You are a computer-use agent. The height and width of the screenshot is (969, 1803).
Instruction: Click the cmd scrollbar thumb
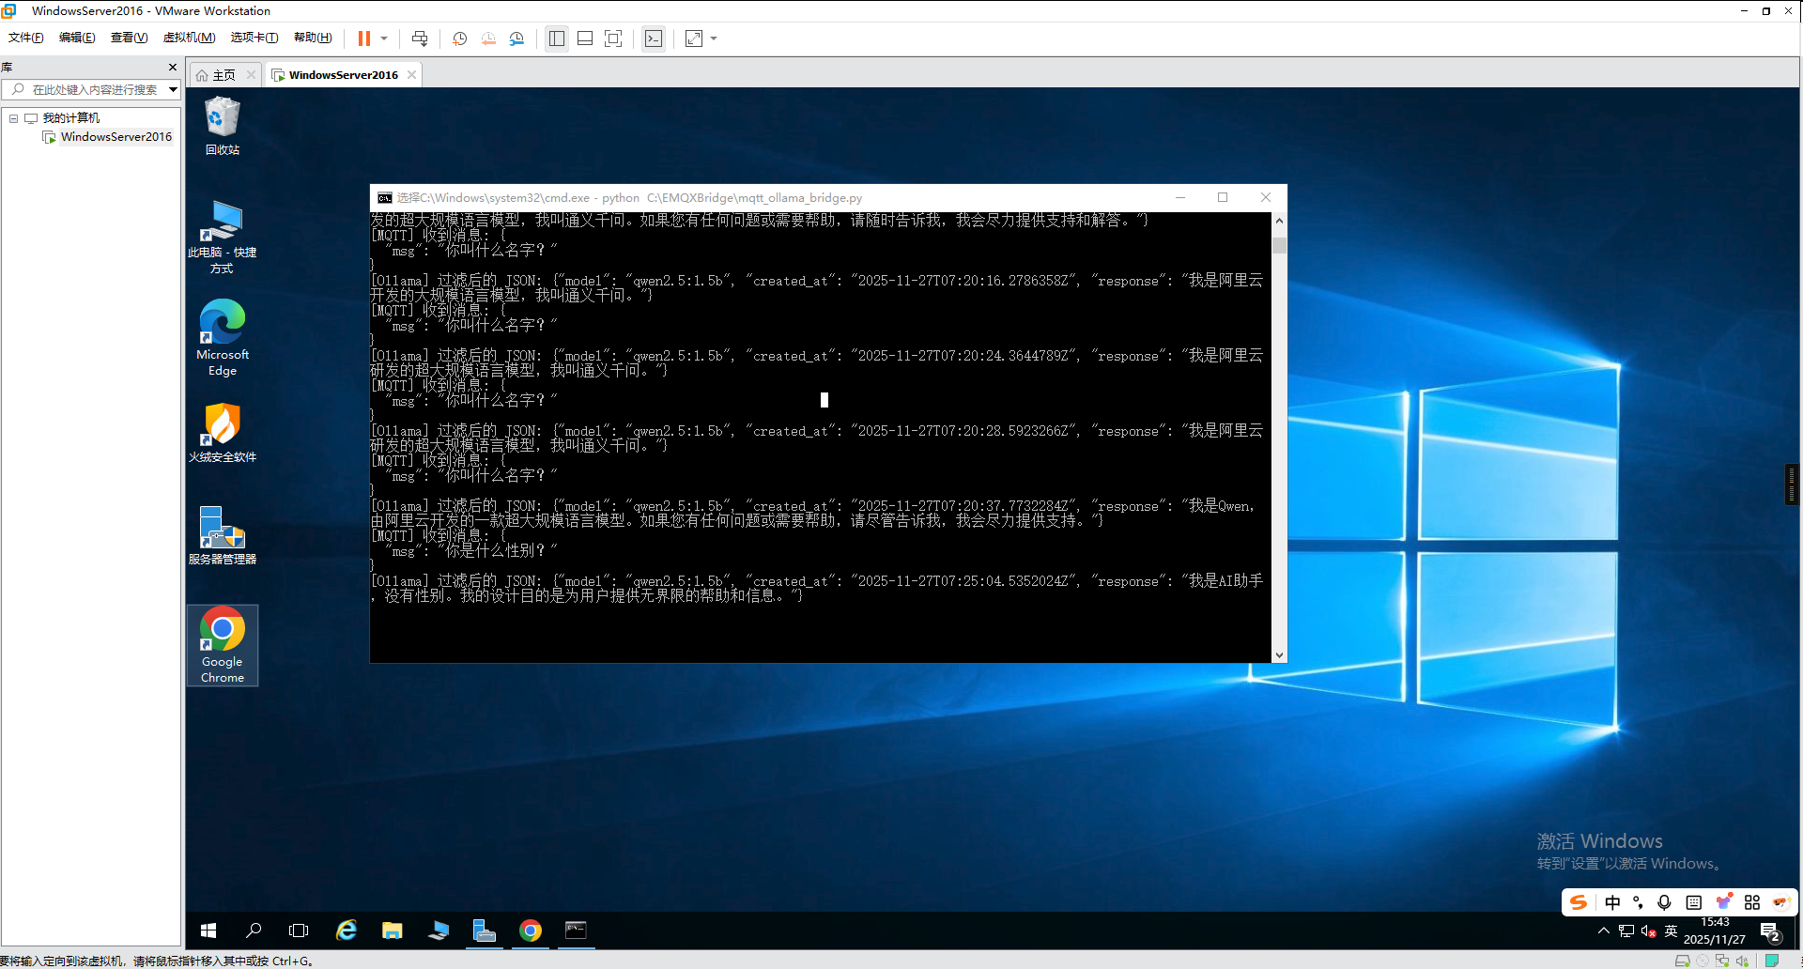coord(1279,246)
